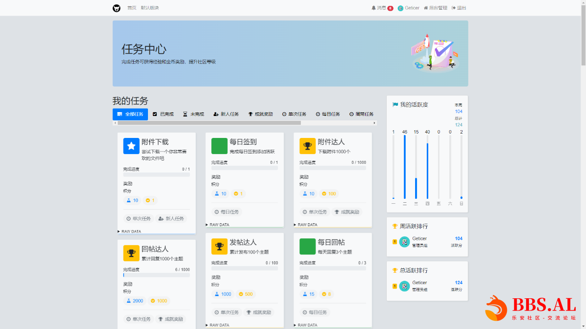This screenshot has height=329, width=586.
Task: Open Geticer name in 总活跃排行
Action: coord(419,282)
